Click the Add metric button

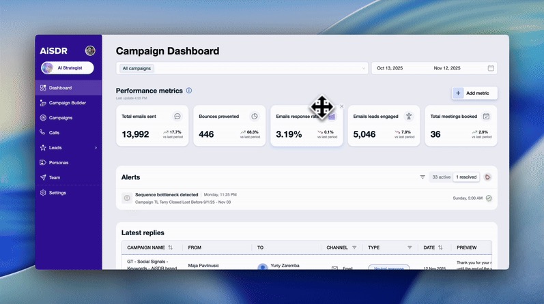[474, 93]
